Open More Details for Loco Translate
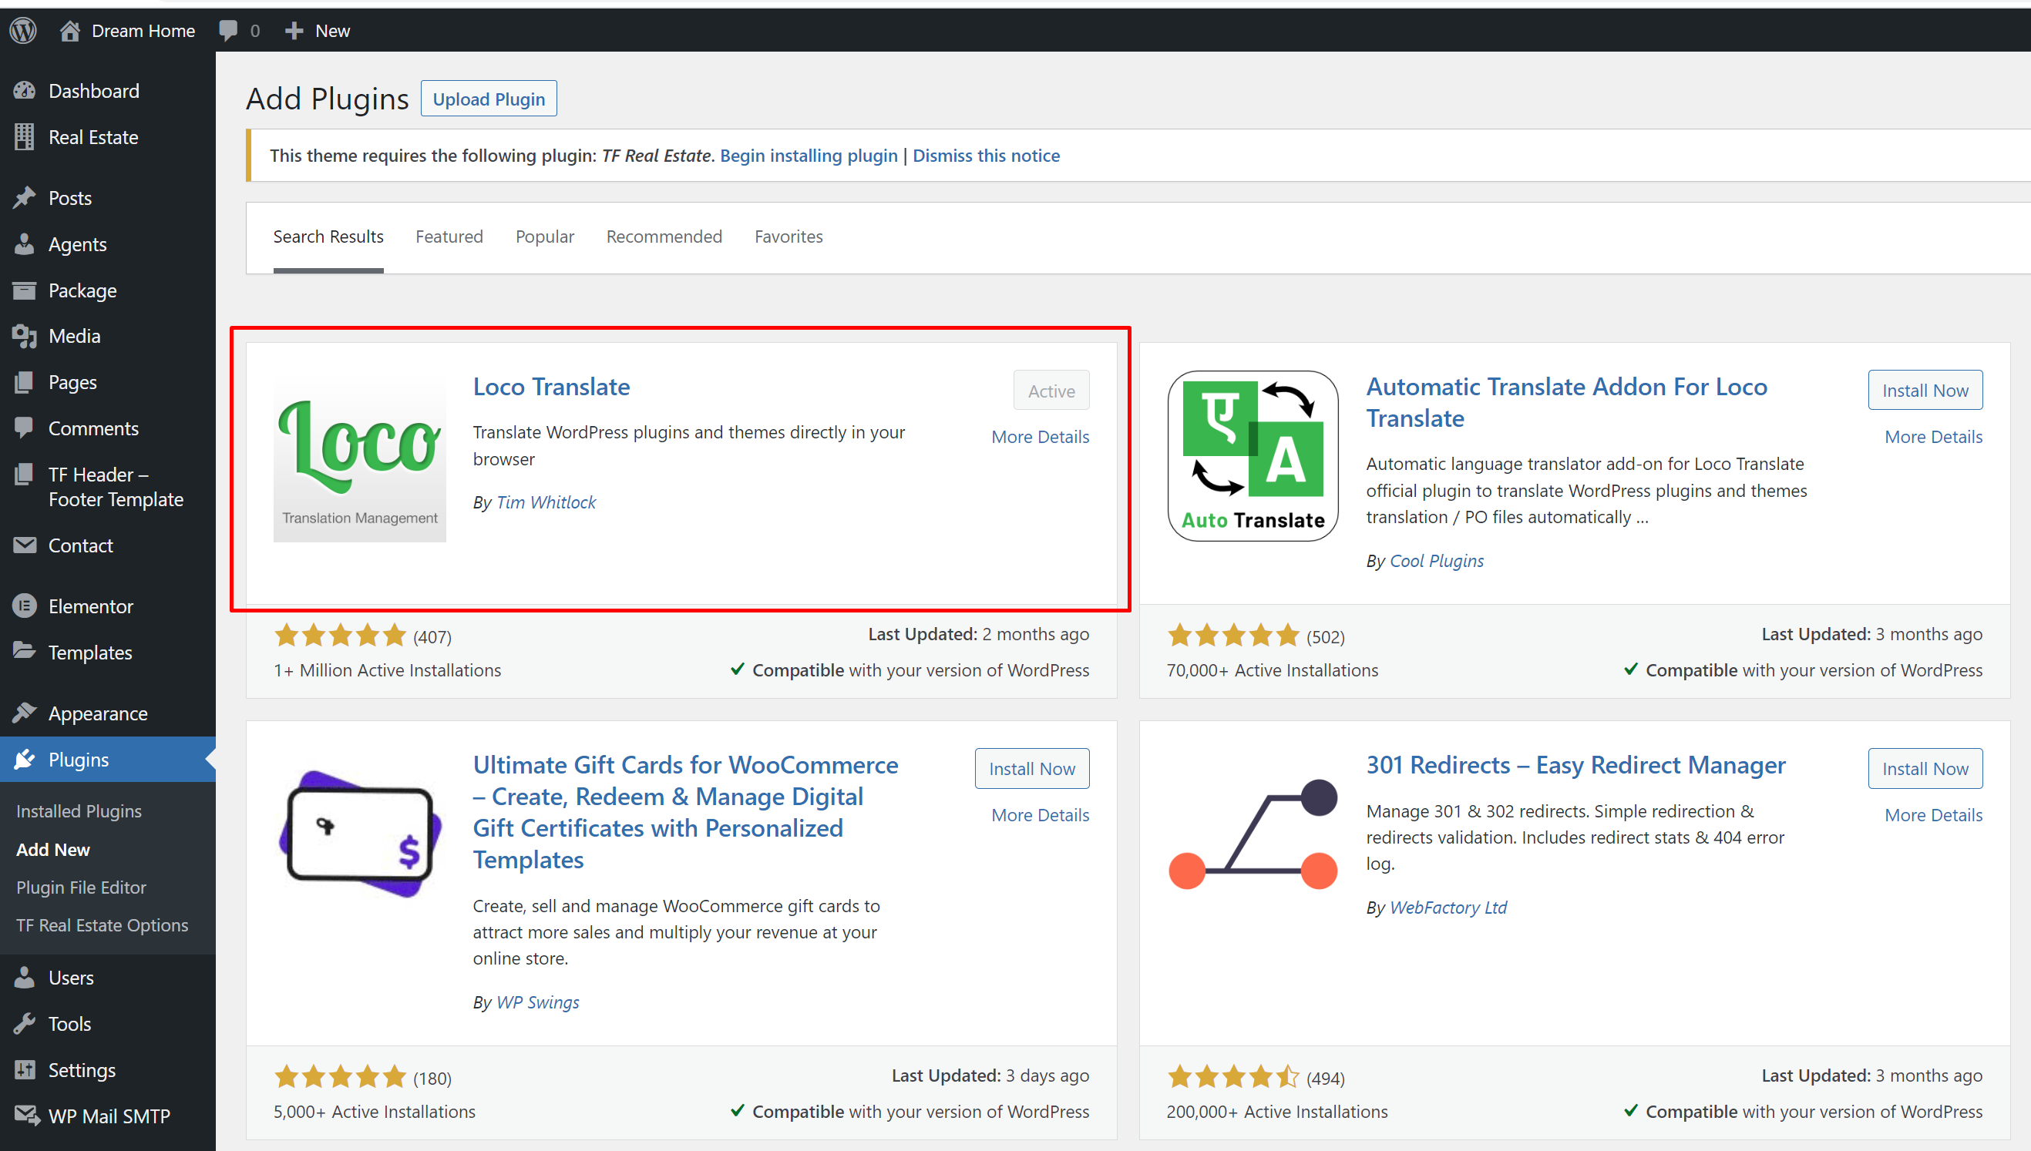This screenshot has width=2031, height=1151. (x=1040, y=436)
